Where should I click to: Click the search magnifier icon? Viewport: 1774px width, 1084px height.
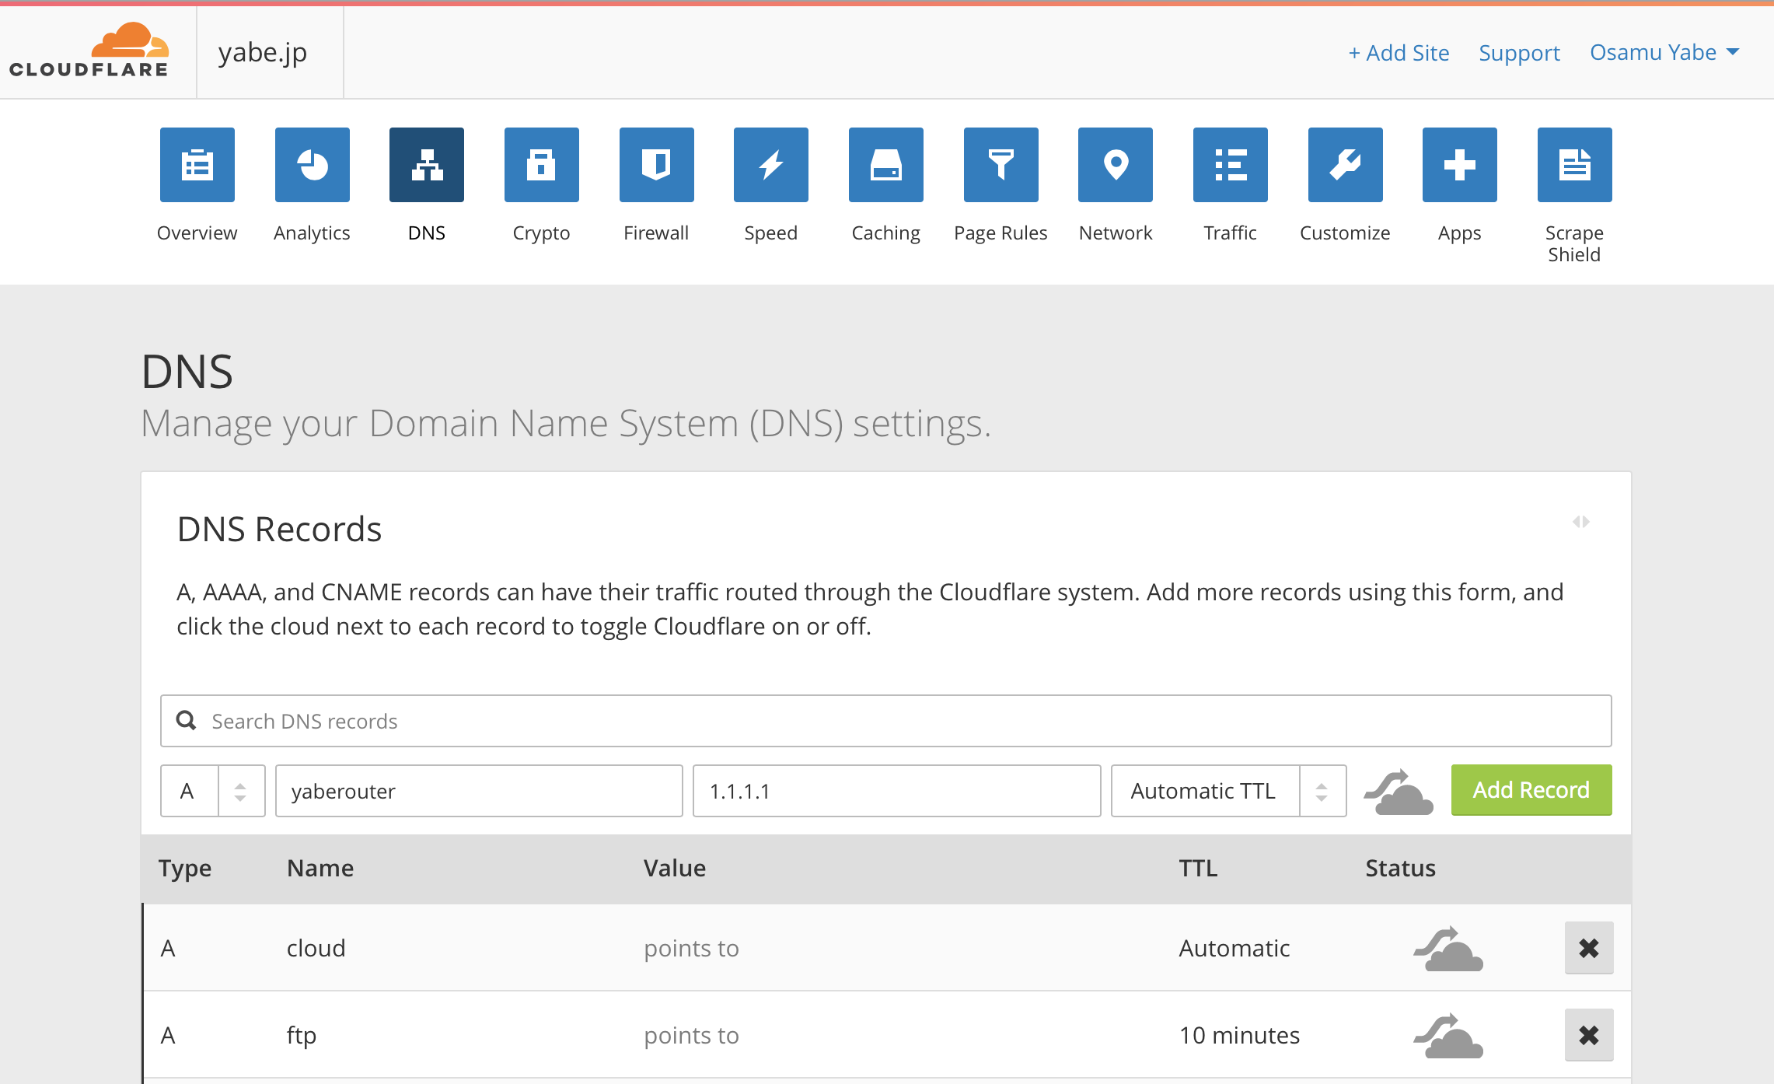(x=187, y=720)
